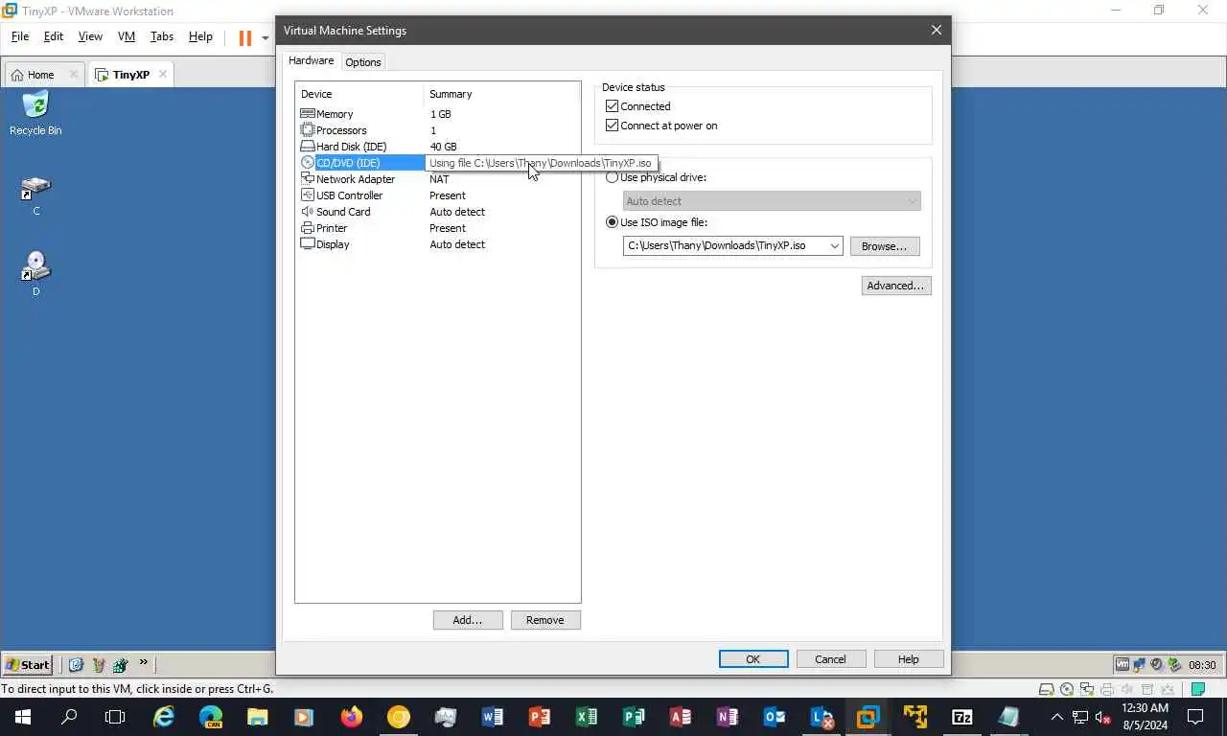Select Use ISO image file radio button
Image resolution: width=1227 pixels, height=736 pixels.
click(x=612, y=222)
